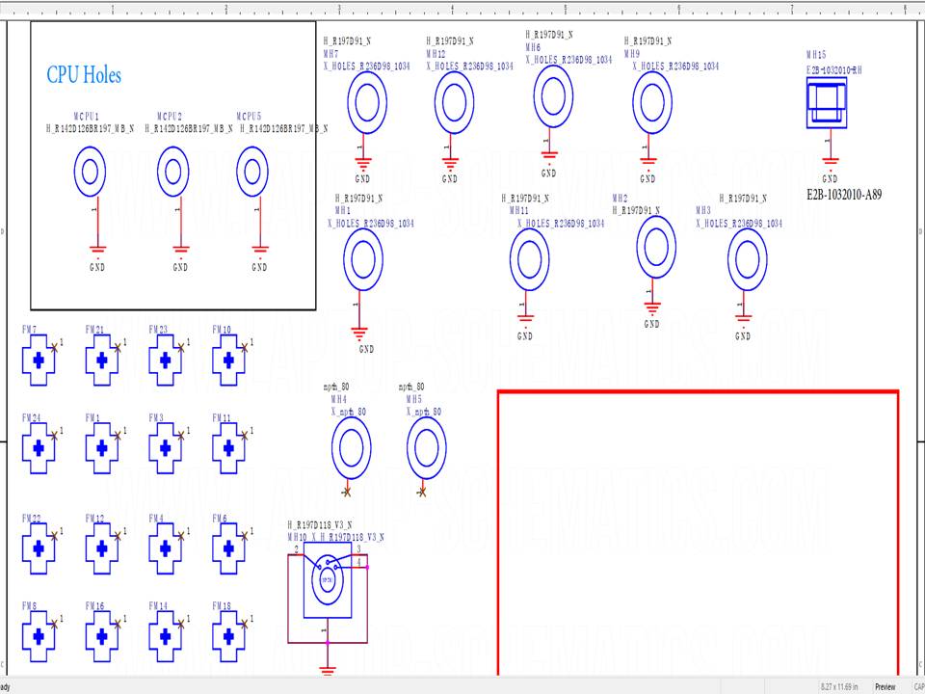Click the CPU Holes title text
This screenshot has height=694, width=925.
coord(84,75)
